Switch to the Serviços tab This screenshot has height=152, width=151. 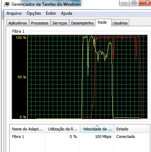[60, 23]
